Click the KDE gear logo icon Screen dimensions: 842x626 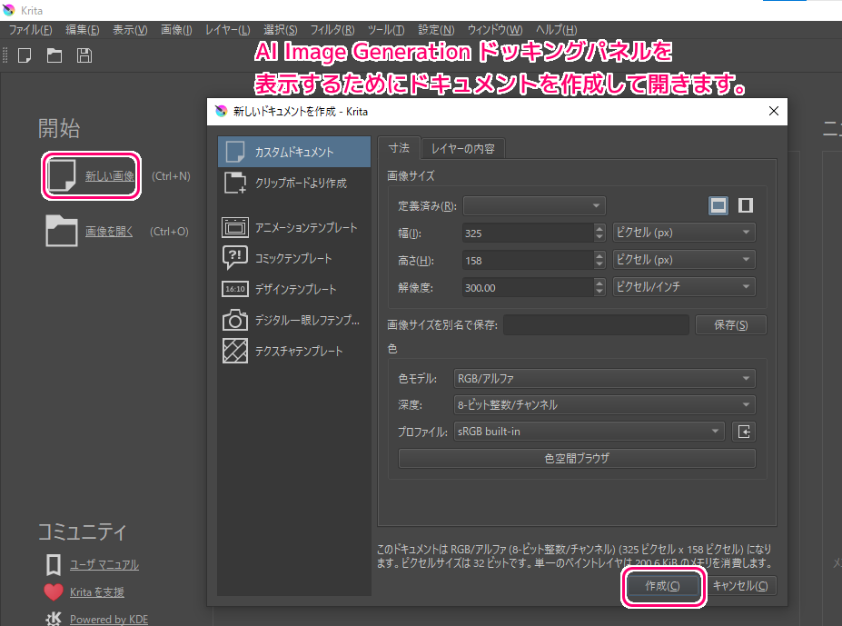point(54,619)
